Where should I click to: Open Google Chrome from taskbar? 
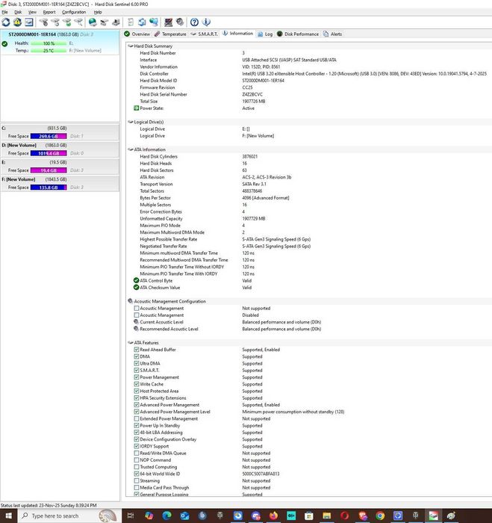coord(380,516)
